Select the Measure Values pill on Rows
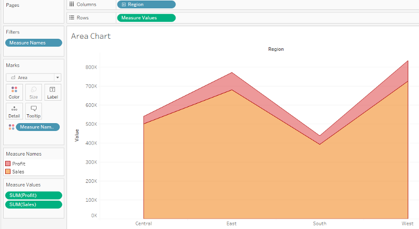 (x=147, y=18)
